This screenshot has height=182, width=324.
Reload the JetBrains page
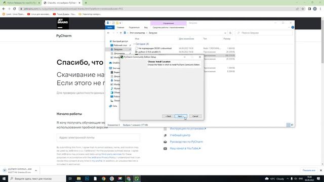[15, 9]
